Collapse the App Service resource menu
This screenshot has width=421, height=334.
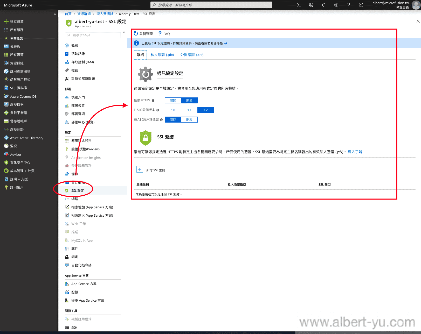[x=124, y=32]
